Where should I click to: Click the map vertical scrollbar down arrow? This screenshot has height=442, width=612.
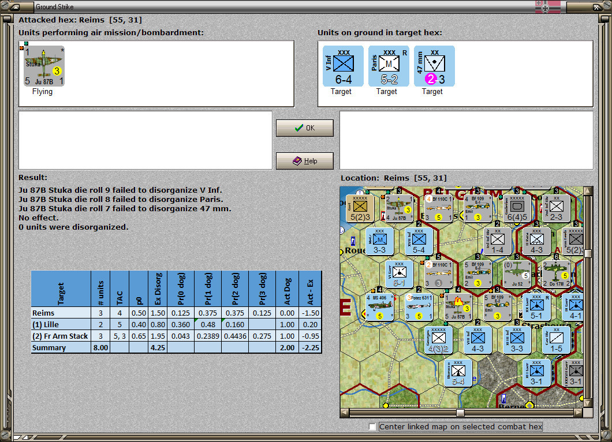[588, 402]
